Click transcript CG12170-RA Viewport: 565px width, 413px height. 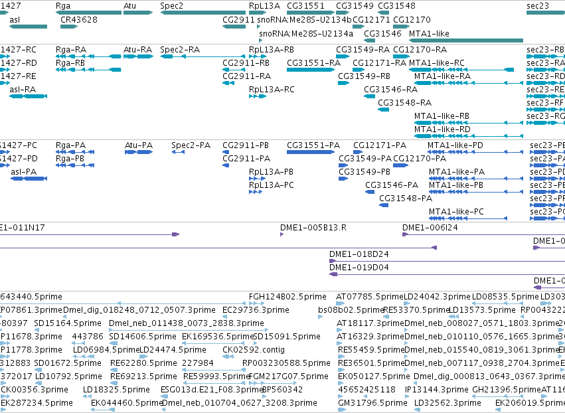[x=401, y=56]
